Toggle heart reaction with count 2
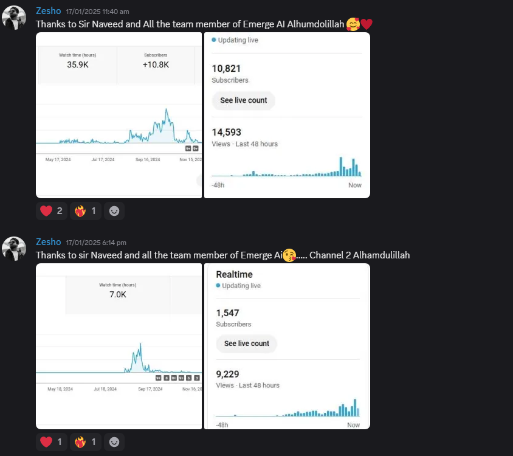The image size is (513, 456). coord(51,211)
